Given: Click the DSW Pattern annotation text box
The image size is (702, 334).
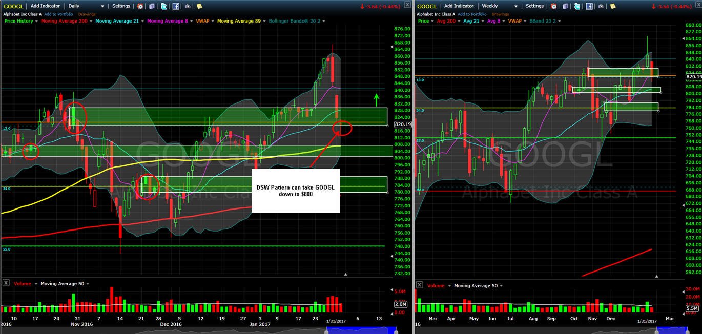Looking at the screenshot, I should (x=296, y=191).
